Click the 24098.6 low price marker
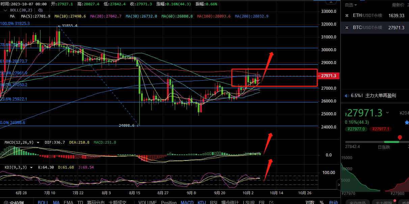 (129, 125)
